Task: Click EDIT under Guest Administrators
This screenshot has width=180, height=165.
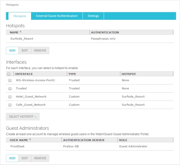Action: [x=25, y=158]
